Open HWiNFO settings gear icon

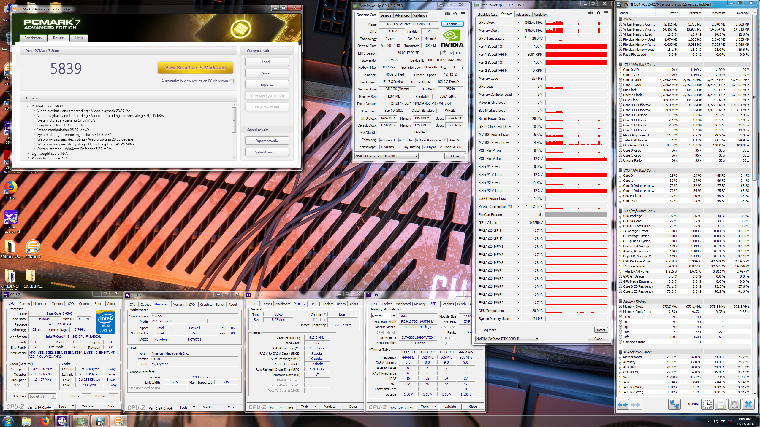point(734,404)
